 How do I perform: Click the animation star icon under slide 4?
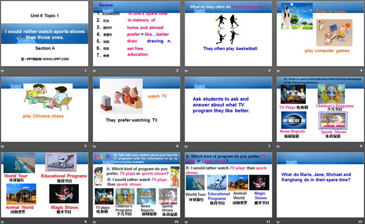(x=278, y=71)
